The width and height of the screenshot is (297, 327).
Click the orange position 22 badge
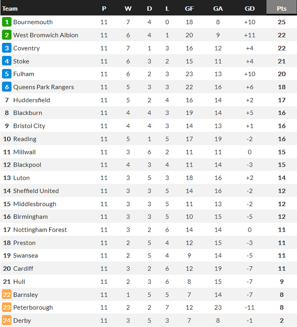(x=6, y=295)
